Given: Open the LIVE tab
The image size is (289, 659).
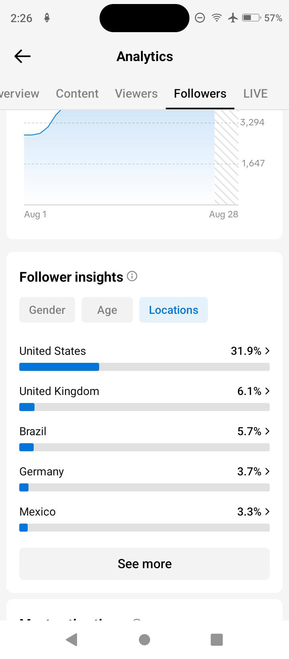Looking at the screenshot, I should (x=255, y=93).
